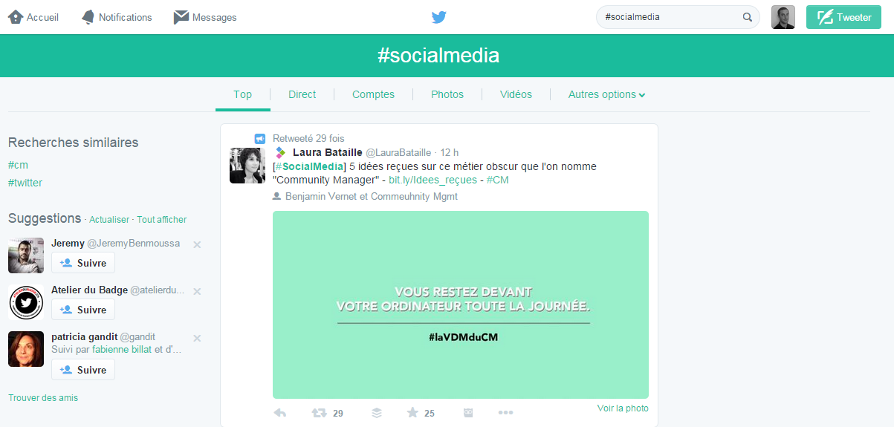Open Jeremy's profile picture
This screenshot has height=427, width=894.
point(26,255)
